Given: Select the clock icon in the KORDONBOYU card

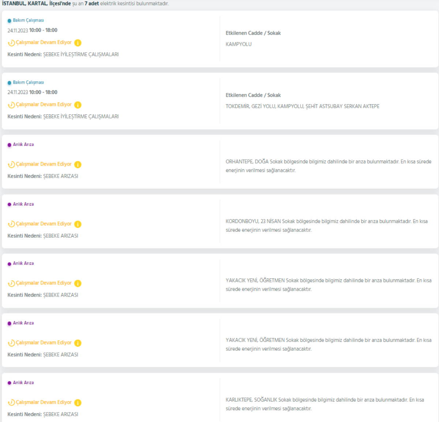Looking at the screenshot, I should tap(11, 224).
